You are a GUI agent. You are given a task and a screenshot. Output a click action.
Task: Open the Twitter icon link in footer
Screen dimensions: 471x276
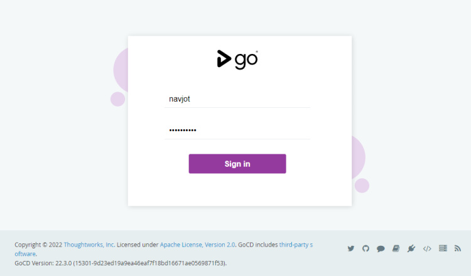pos(351,248)
